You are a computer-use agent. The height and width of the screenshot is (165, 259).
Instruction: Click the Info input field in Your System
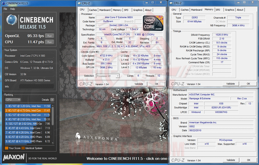point(36,87)
